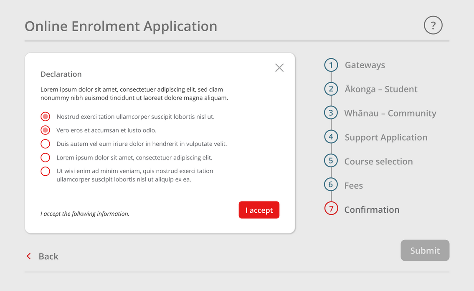Click the step 4 circle icon
This screenshot has width=474, height=291.
[331, 137]
